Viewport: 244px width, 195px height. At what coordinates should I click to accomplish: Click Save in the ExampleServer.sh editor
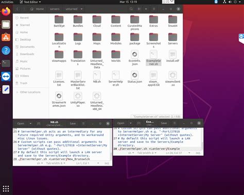164,123
